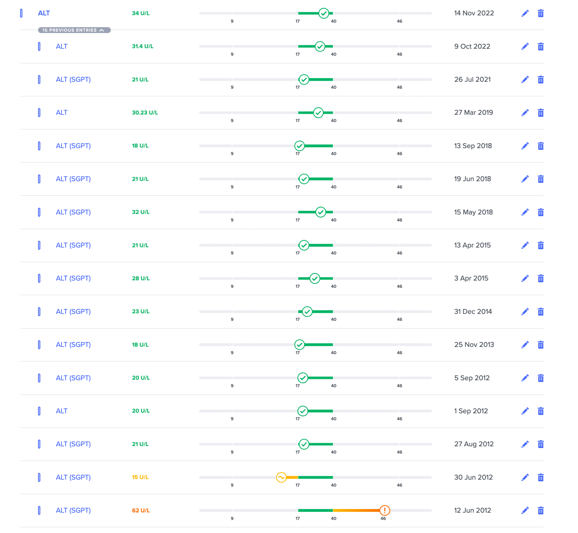Open ALT (SGPT) link dated 15 May 2018
Viewport: 578px width, 533px height.
[73, 212]
